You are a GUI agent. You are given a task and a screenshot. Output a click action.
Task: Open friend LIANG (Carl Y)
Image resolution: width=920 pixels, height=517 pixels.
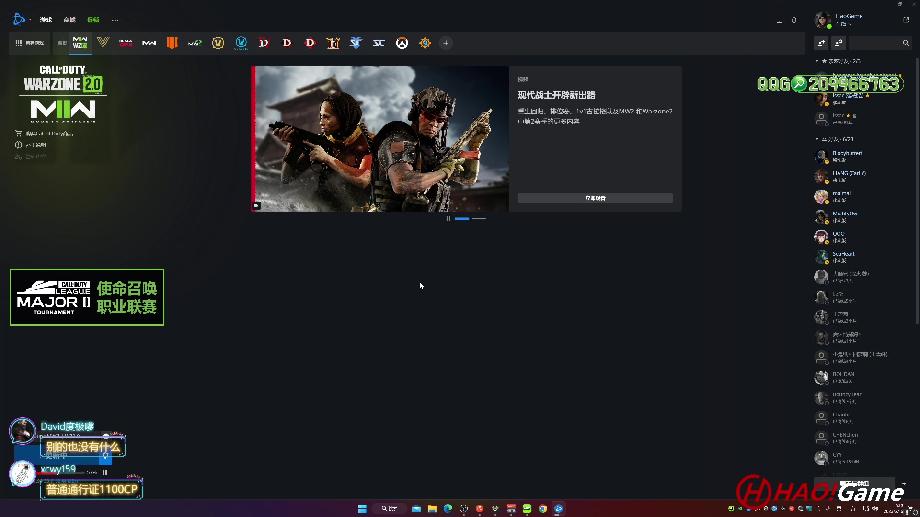[862, 177]
